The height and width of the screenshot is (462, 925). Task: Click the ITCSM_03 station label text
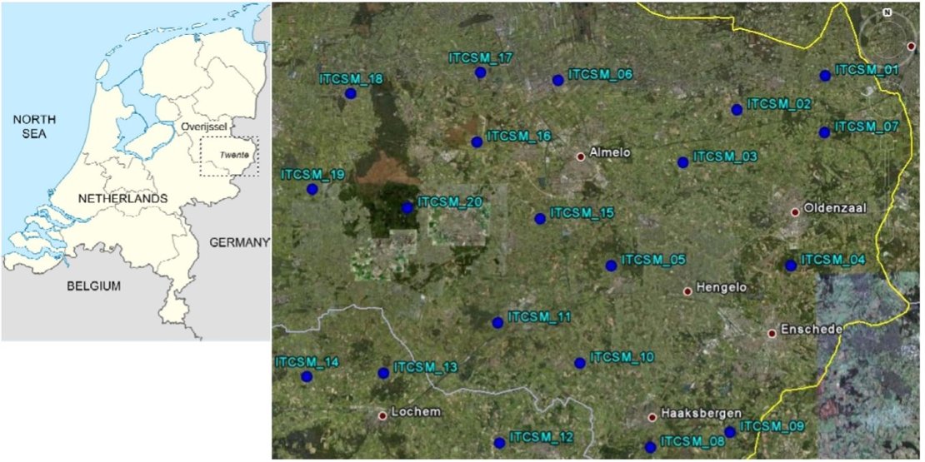click(x=725, y=156)
